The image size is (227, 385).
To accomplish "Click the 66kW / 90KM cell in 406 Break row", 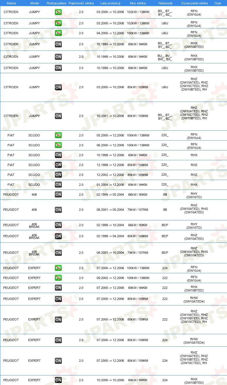I will pyautogui.click(x=138, y=225).
